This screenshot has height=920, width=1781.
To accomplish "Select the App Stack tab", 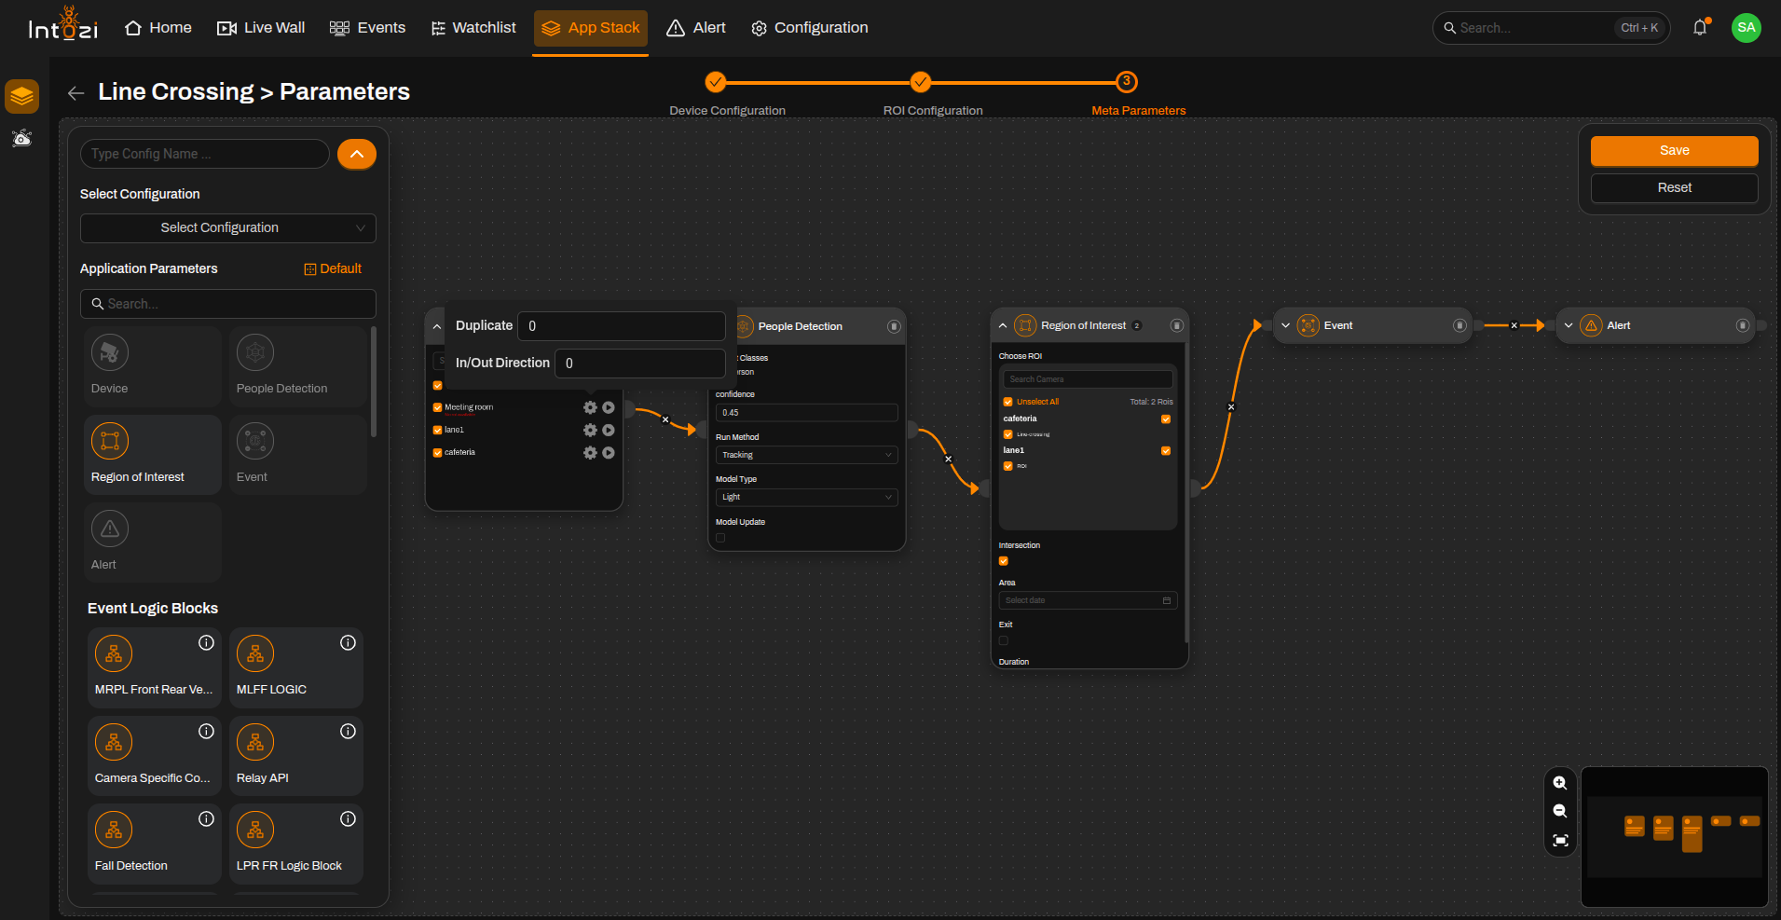I will [591, 28].
